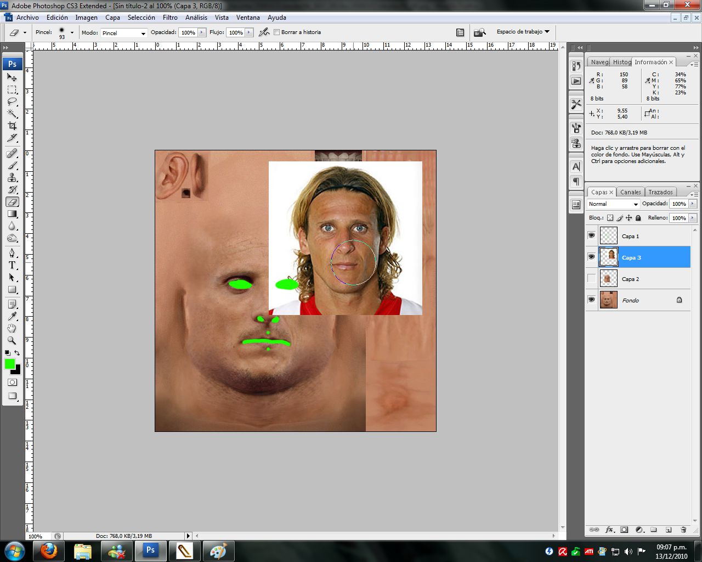
Task: Switch to the Histograma tab
Action: (x=622, y=62)
